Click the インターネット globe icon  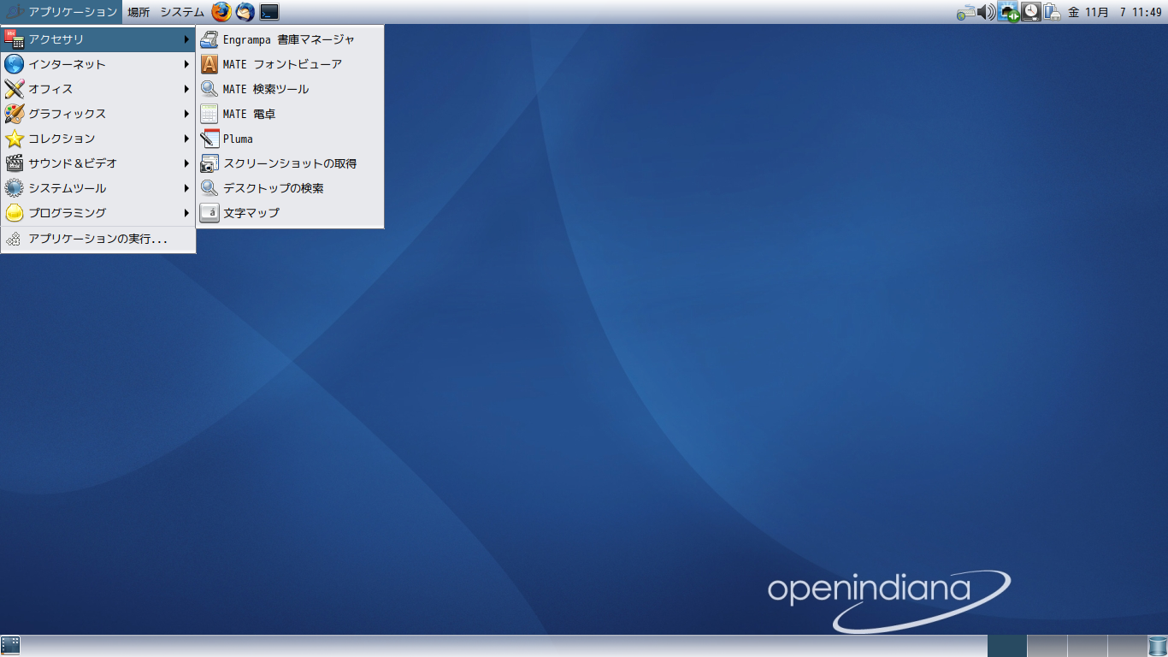coord(15,64)
